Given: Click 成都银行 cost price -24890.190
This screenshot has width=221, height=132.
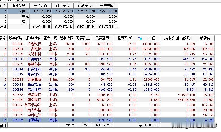Looking at the screenshot, I should (186, 95).
